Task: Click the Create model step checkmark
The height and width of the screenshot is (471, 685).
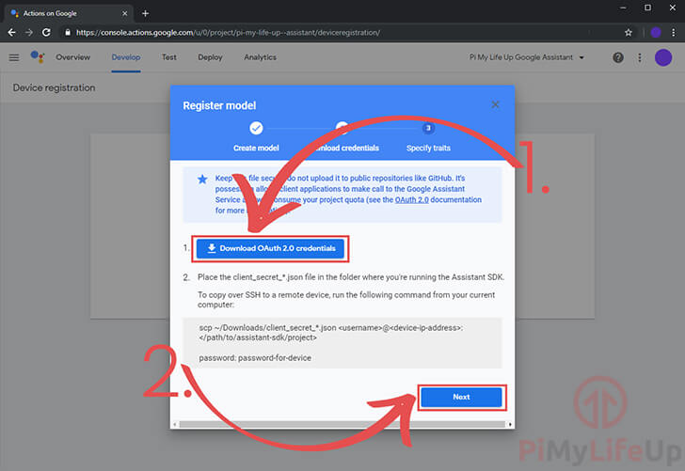Action: coord(256,128)
